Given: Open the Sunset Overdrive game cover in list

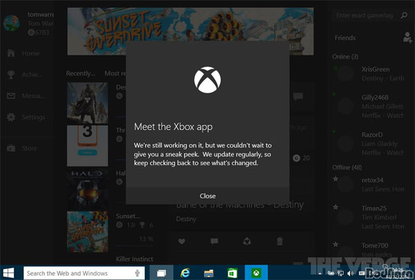Looking at the screenshot, I should (87, 232).
